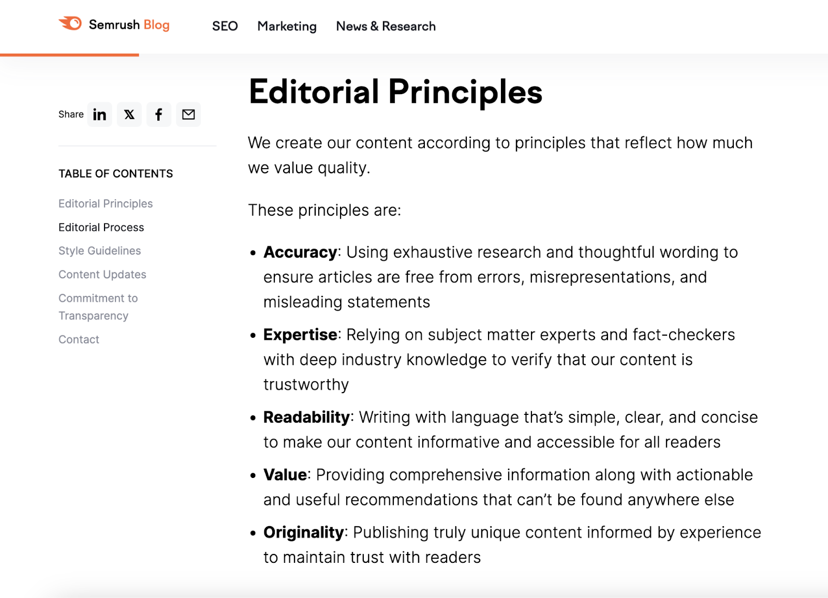Click the X share icon button
The width and height of the screenshot is (828, 598).
coord(129,114)
